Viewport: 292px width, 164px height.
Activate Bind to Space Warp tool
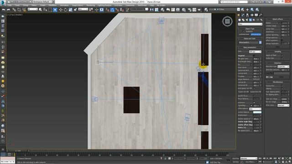click(x=24, y=10)
